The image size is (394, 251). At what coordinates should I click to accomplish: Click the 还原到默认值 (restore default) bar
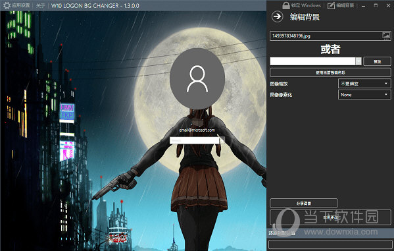click(330, 233)
